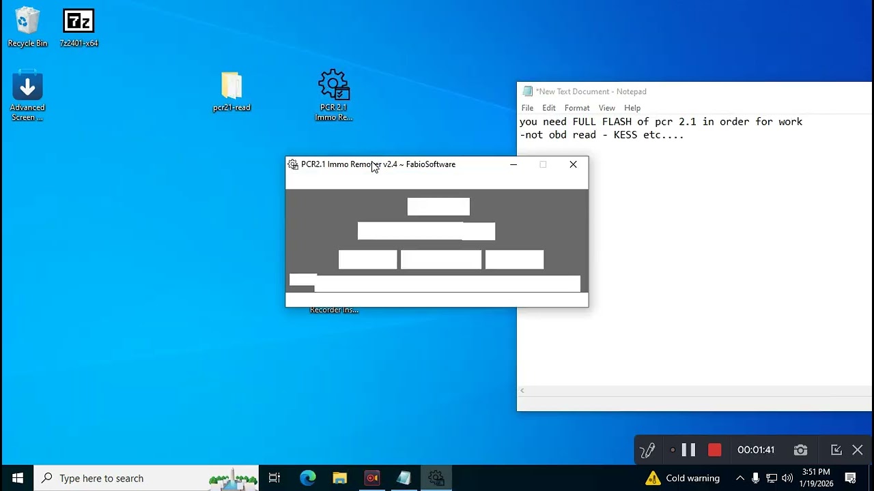874x491 pixels.
Task: Open the Help menu in Notepad
Action: [632, 108]
